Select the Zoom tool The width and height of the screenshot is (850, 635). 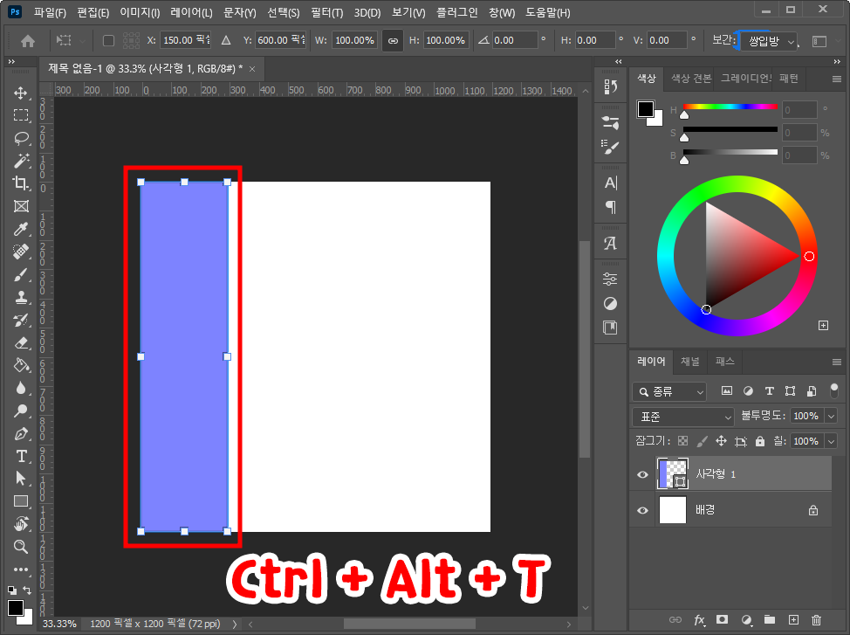pyautogui.click(x=20, y=546)
